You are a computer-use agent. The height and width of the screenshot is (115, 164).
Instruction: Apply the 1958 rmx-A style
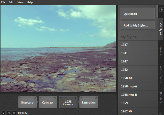click(138, 86)
